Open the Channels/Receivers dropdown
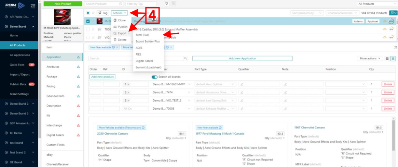Screen dimensions: 398x167 click(342, 13)
